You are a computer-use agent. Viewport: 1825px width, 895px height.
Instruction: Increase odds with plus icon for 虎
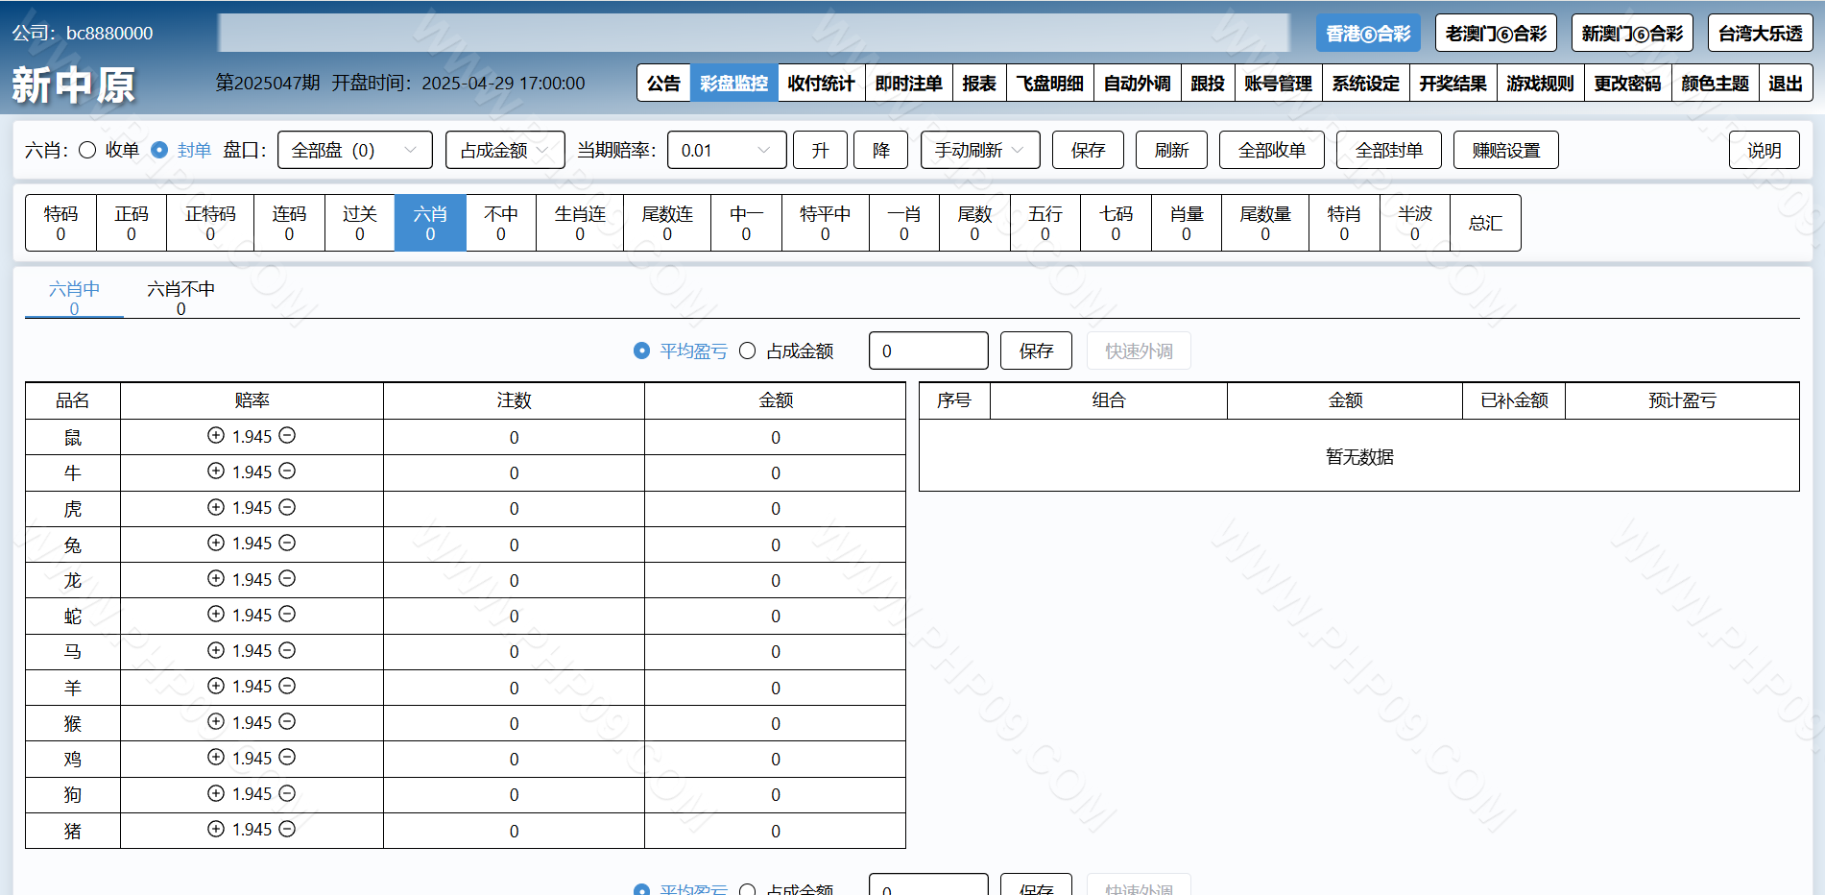[x=216, y=507]
